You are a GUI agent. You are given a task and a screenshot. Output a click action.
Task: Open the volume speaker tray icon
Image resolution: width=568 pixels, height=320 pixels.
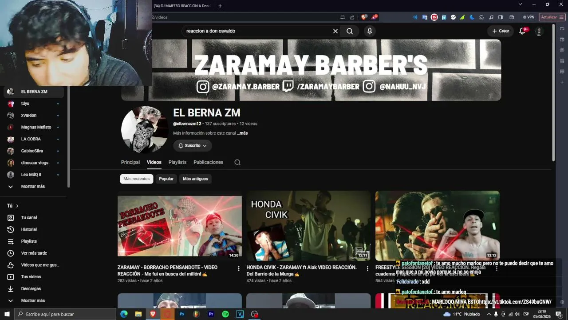(x=517, y=314)
